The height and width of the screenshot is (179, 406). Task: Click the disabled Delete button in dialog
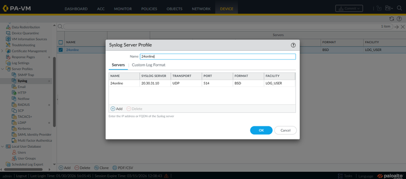point(134,109)
